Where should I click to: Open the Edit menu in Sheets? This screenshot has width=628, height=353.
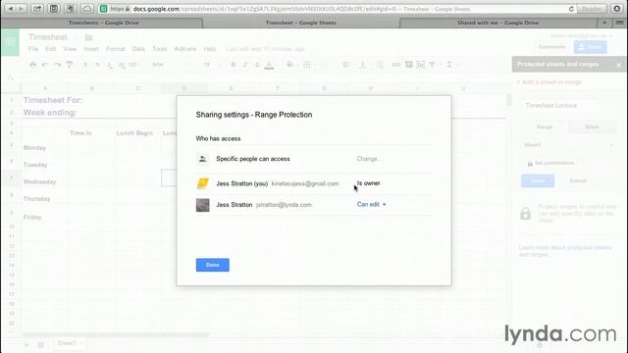[50, 49]
